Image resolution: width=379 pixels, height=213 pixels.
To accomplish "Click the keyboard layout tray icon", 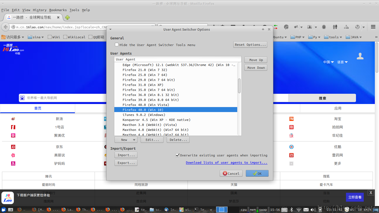I will coord(284,210).
